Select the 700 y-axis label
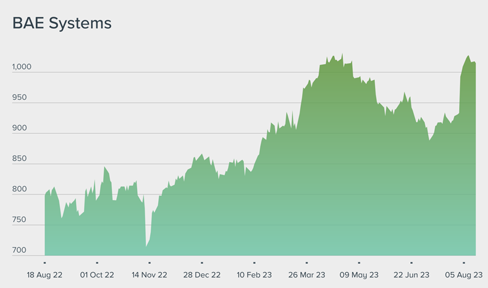 tap(19, 250)
